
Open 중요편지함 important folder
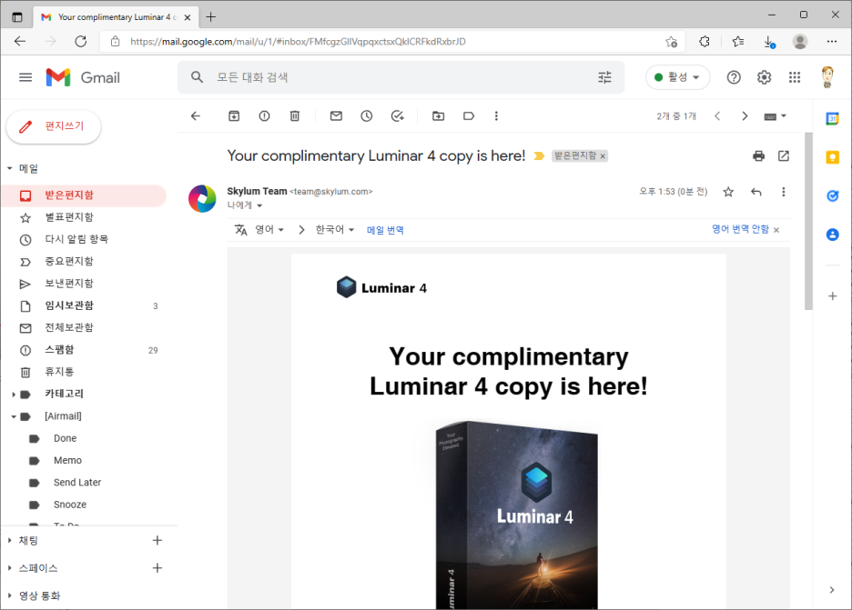(x=84, y=262)
